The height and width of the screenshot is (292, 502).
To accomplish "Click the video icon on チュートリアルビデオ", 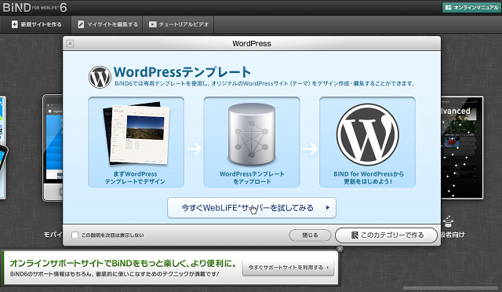I will [x=153, y=24].
